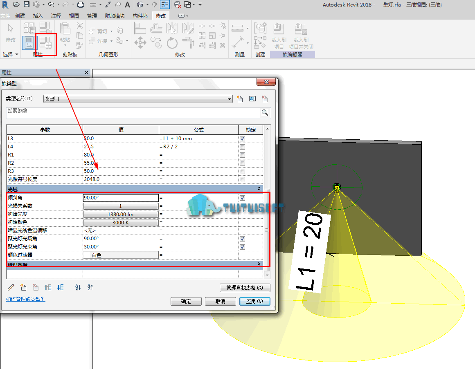Viewport: 475px width, 369px height.
Task: Expand the 粘贴 dropdown arrow
Action: pos(65,45)
